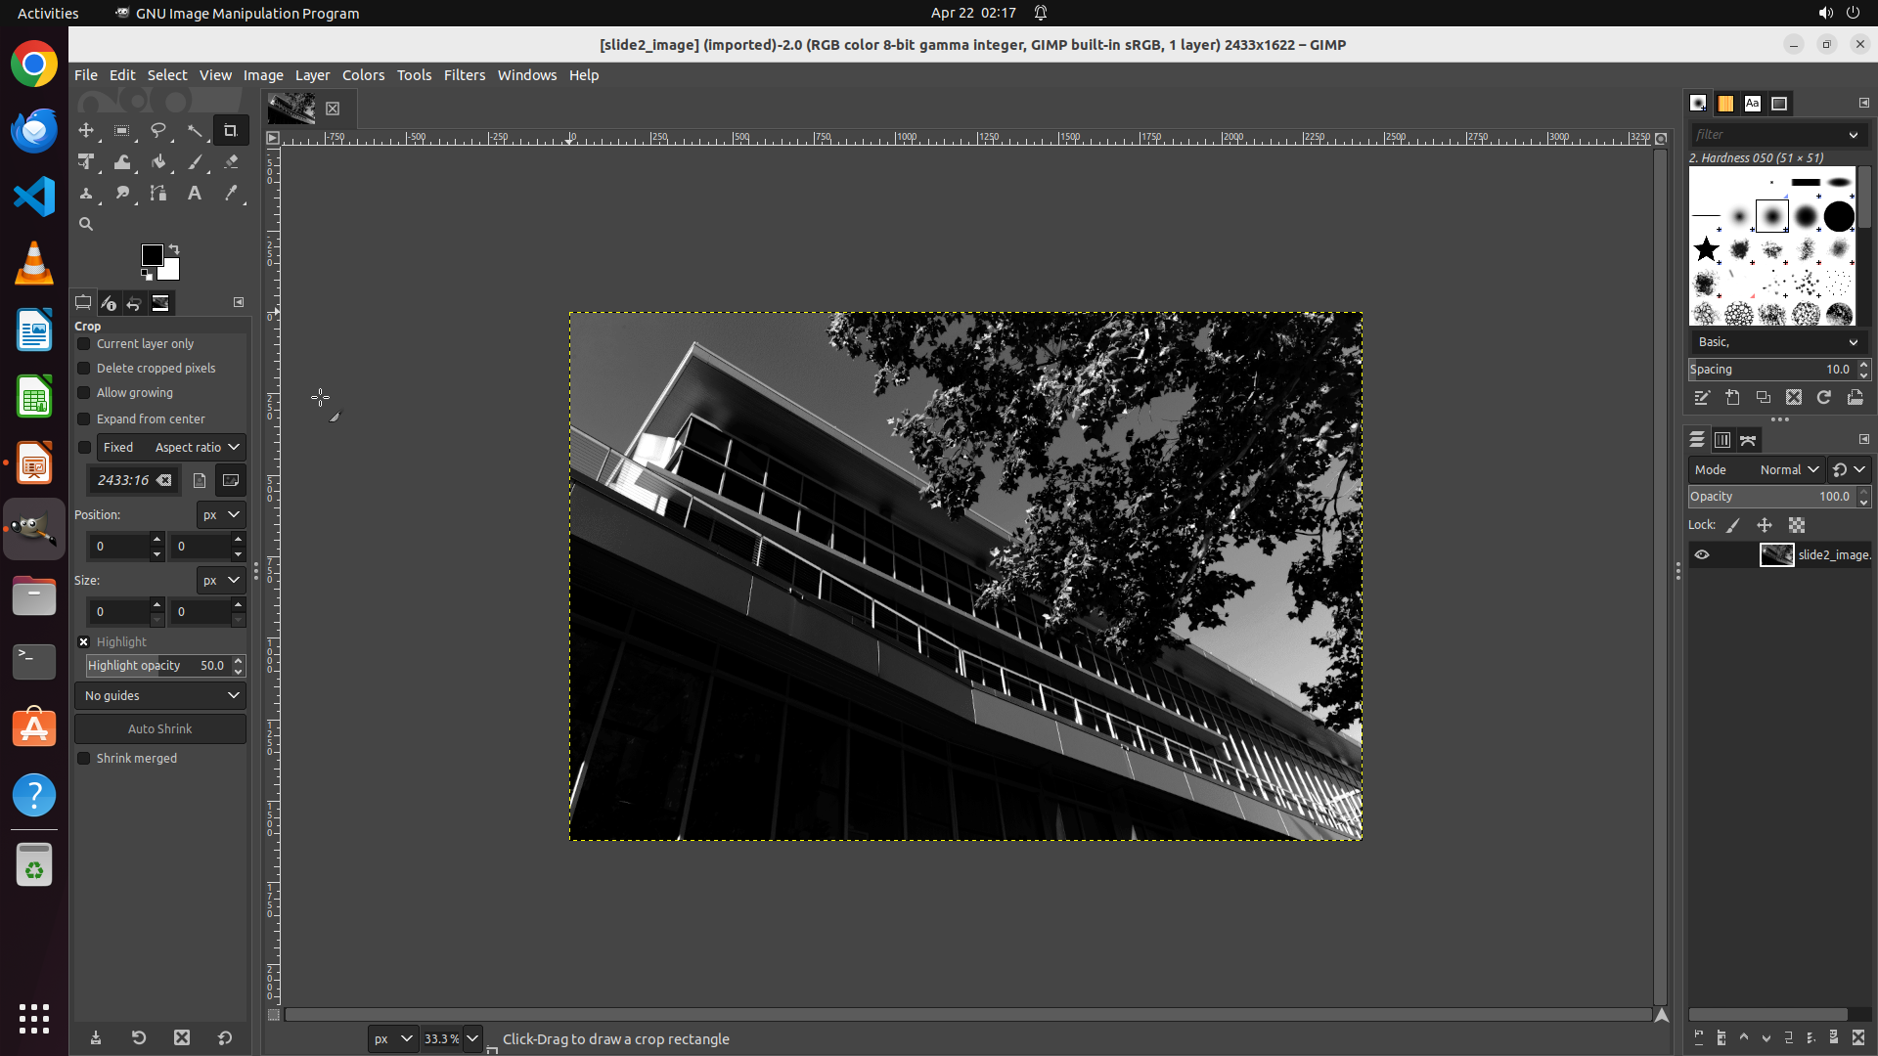The height and width of the screenshot is (1056, 1878).
Task: Select the Fuzzy Select wand tool
Action: tap(195, 130)
